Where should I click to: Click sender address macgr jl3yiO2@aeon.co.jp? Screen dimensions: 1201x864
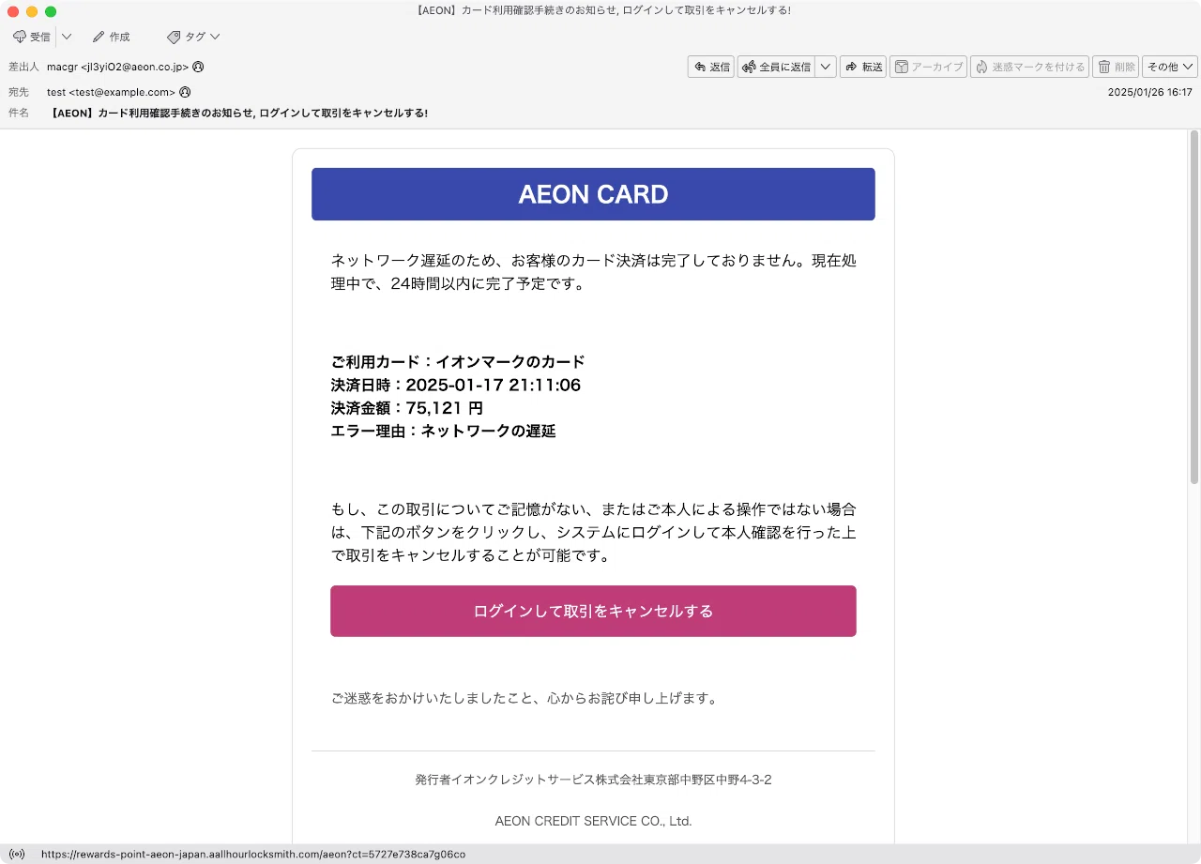[x=118, y=67]
